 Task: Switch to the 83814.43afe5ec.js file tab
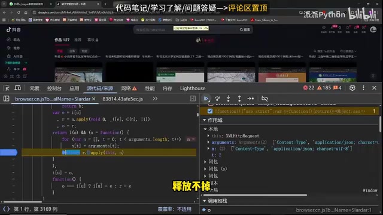click(123, 99)
